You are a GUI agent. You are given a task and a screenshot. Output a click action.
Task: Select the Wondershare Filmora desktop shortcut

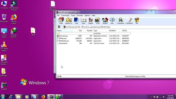coord(14,5)
